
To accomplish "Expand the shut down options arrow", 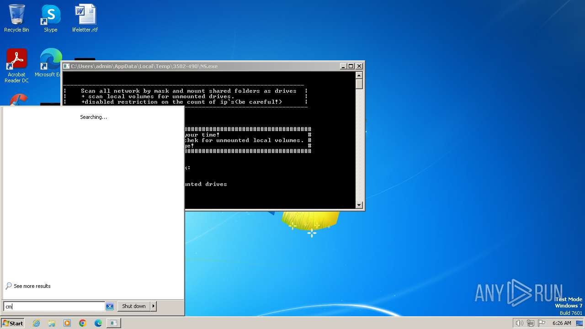I will (x=154, y=306).
